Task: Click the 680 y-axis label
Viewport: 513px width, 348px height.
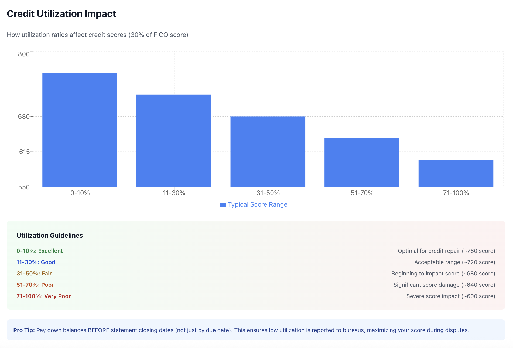Action: pyautogui.click(x=24, y=117)
